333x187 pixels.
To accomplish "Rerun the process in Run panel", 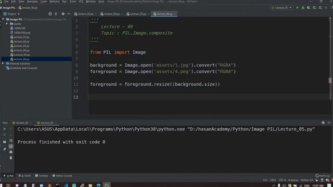I will tap(4, 129).
